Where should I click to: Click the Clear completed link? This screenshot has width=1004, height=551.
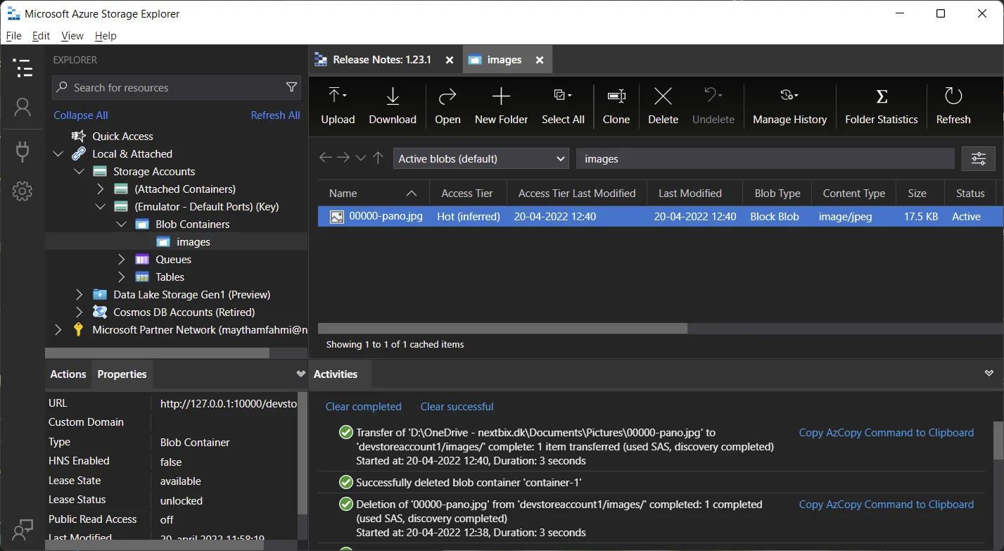tap(363, 407)
